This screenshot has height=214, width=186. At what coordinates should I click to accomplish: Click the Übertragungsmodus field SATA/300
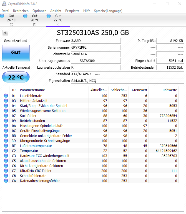[96, 61]
